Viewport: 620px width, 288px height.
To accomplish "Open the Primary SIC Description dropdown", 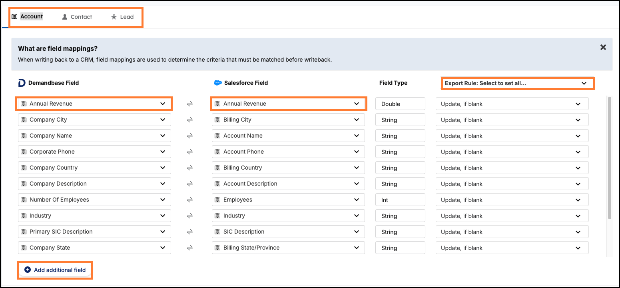I will click(94, 232).
